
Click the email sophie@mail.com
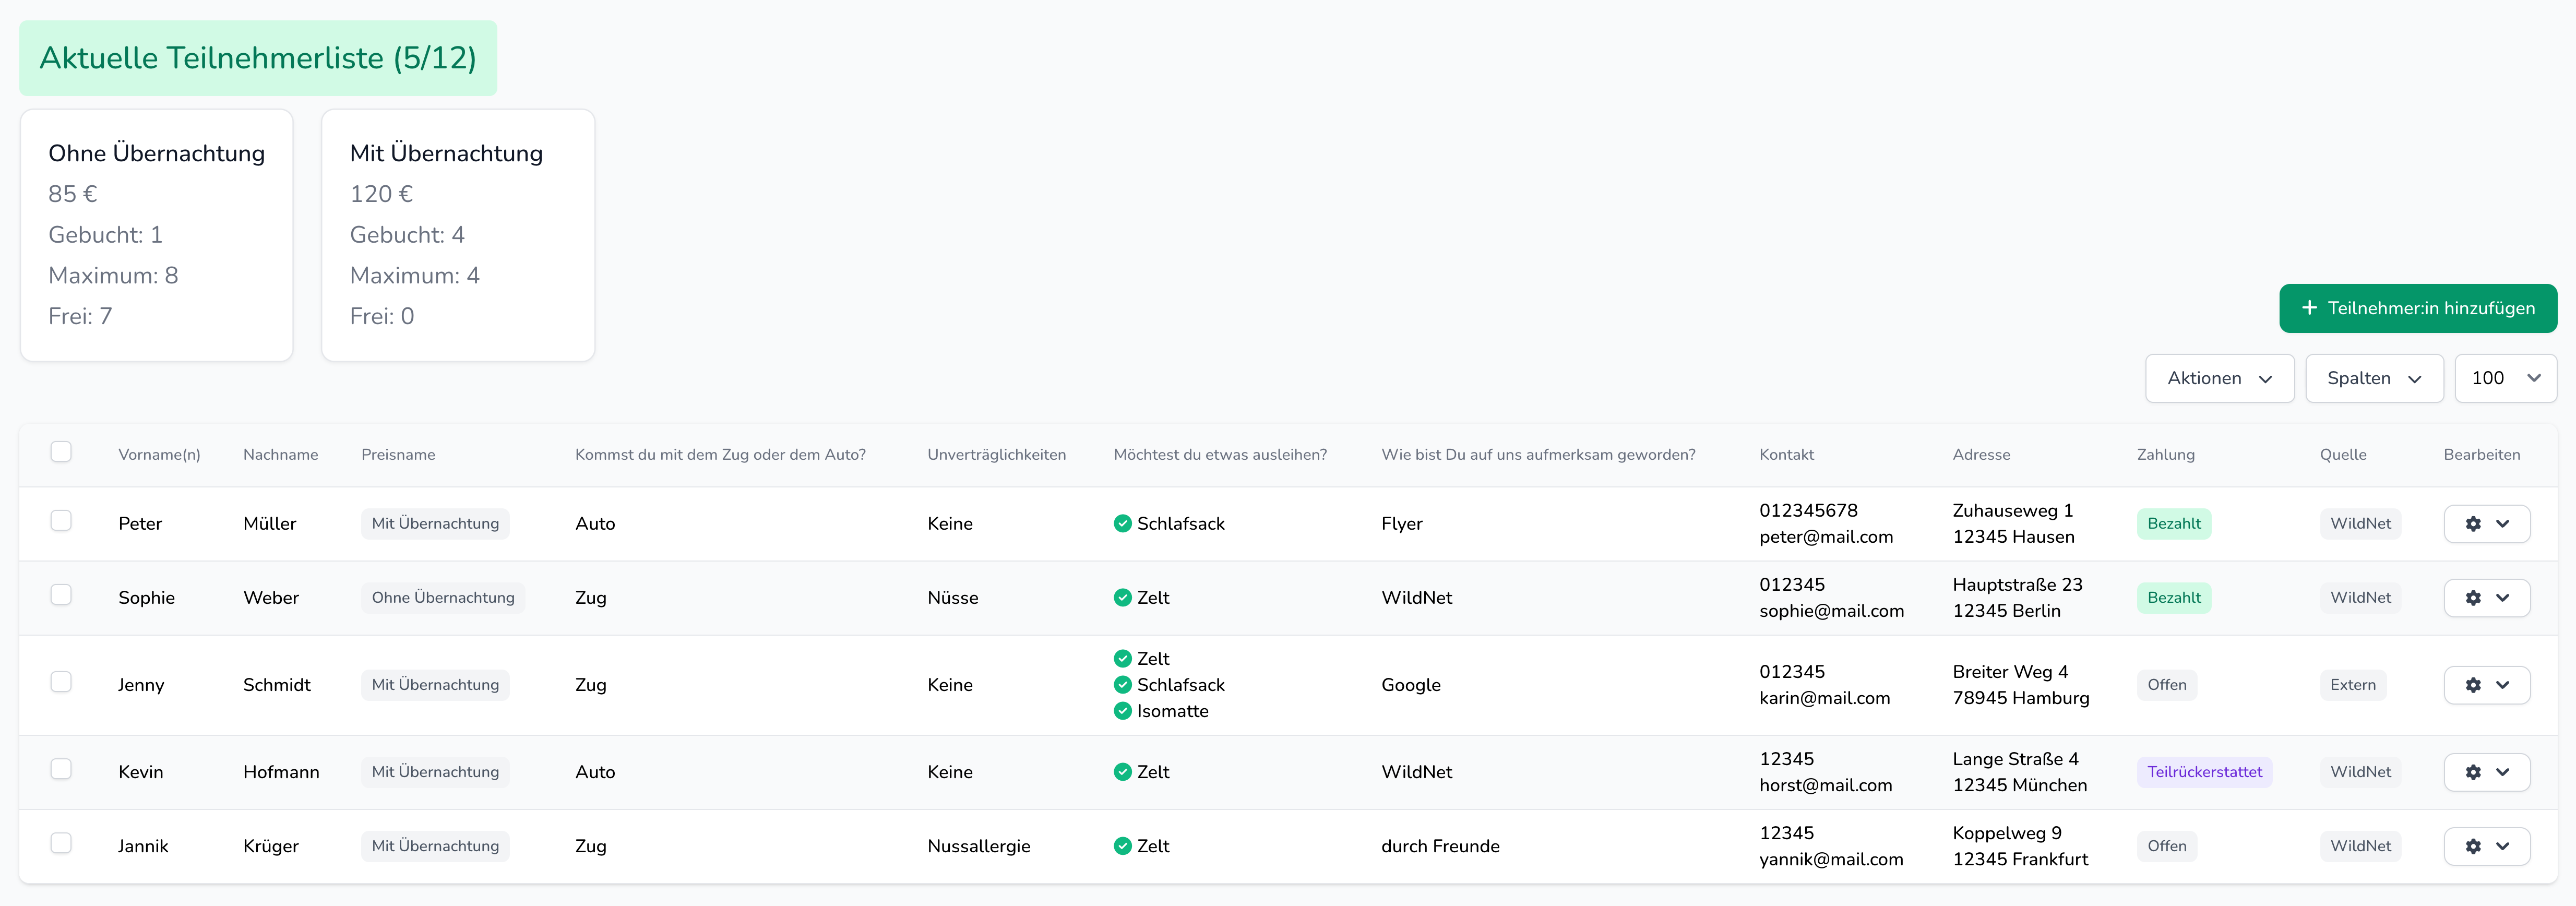[x=1831, y=611]
